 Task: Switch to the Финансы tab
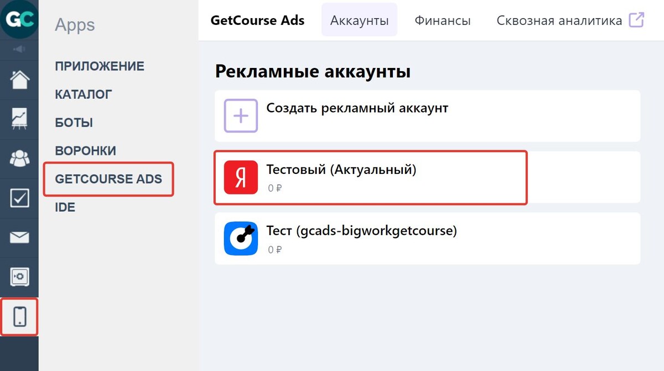[x=443, y=20]
